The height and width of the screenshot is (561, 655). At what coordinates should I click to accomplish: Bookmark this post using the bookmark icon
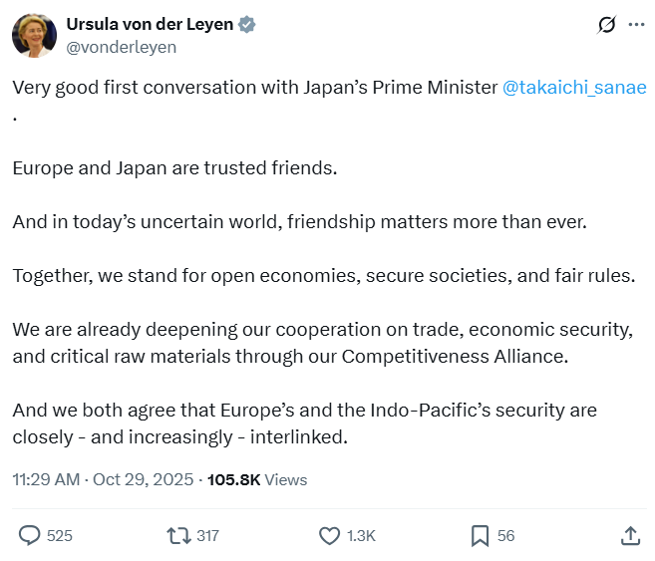[x=481, y=536]
